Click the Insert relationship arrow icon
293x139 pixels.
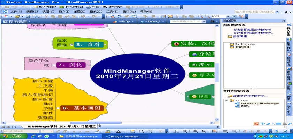coord(119,16)
